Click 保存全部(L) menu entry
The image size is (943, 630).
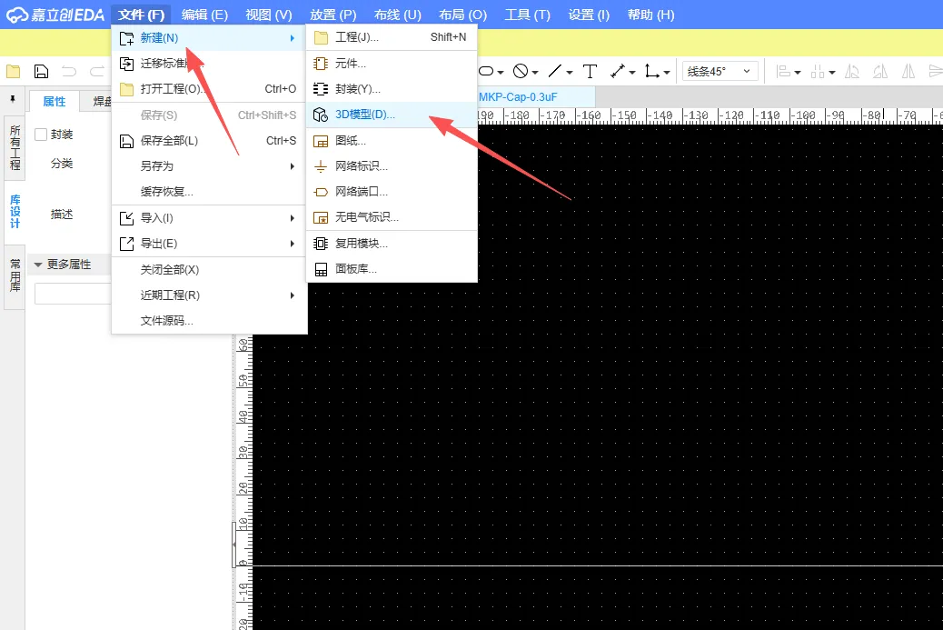pyautogui.click(x=209, y=141)
